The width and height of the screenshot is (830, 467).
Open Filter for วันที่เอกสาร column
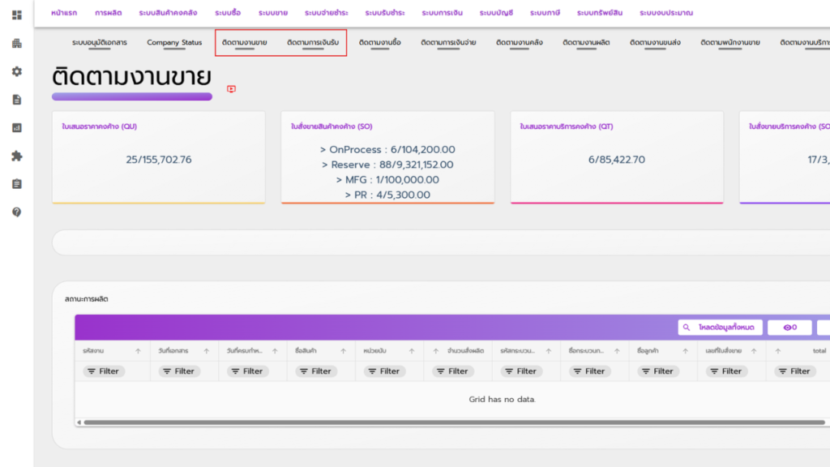tap(179, 371)
